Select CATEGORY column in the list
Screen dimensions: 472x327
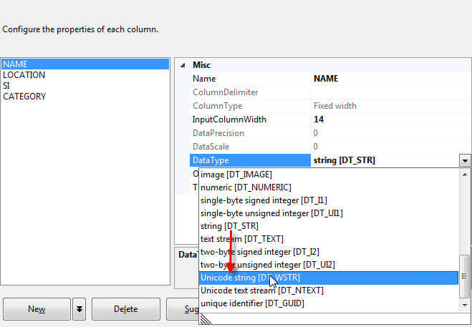24,97
